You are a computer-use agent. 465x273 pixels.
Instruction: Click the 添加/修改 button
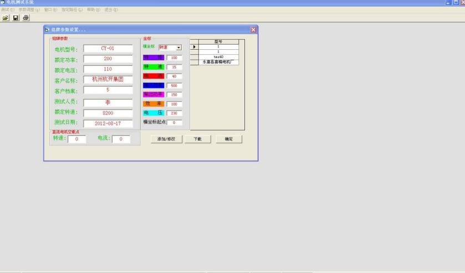click(x=166, y=139)
